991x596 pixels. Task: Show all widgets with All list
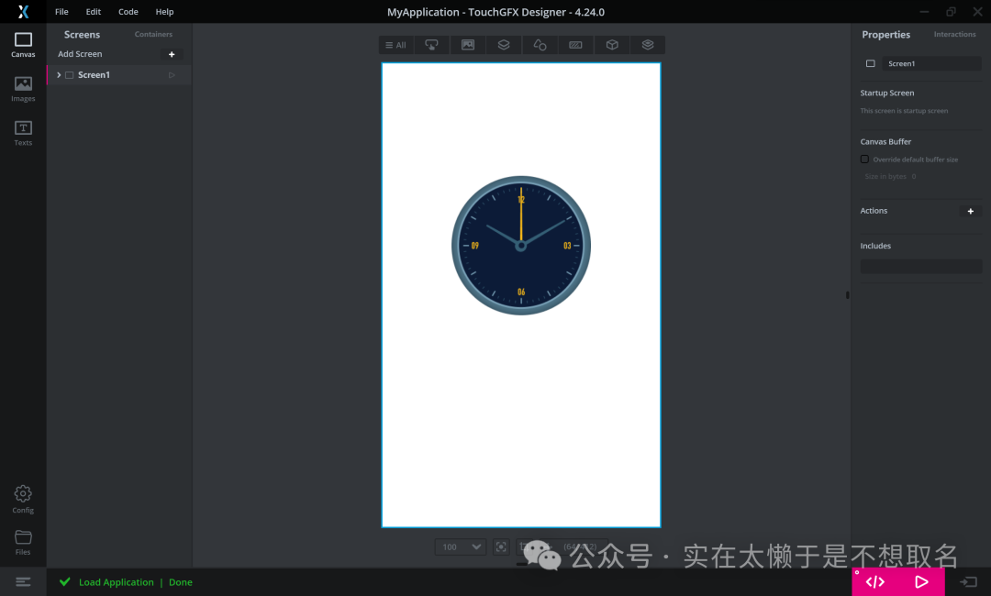(x=395, y=45)
